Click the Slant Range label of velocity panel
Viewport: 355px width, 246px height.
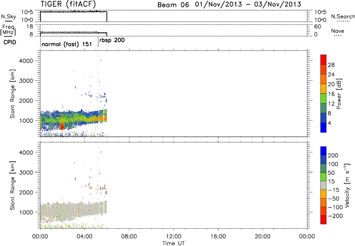[12, 186]
